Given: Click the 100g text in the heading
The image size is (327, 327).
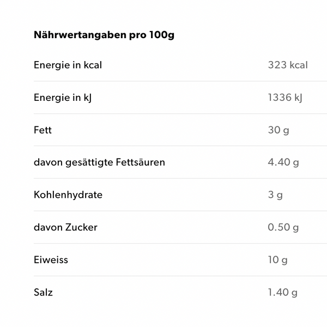Looking at the screenshot, I should click(x=162, y=35).
